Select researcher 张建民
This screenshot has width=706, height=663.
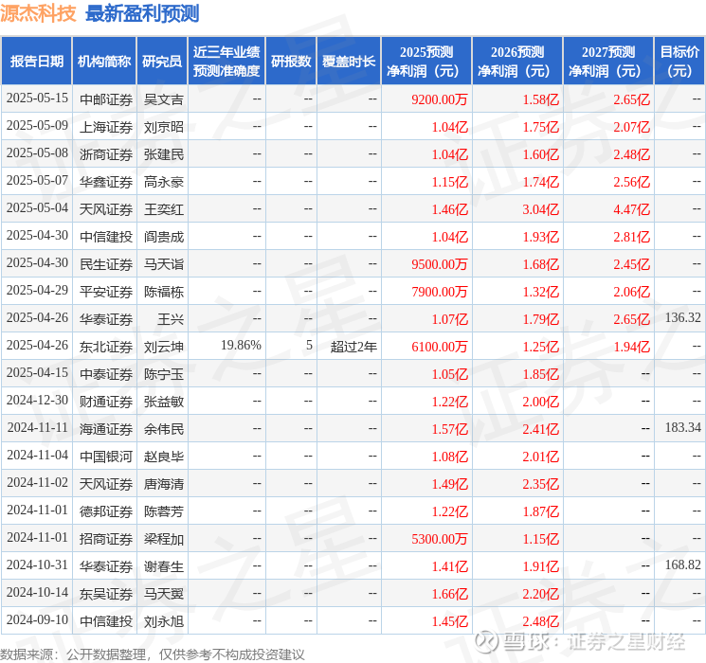pyautogui.click(x=163, y=154)
